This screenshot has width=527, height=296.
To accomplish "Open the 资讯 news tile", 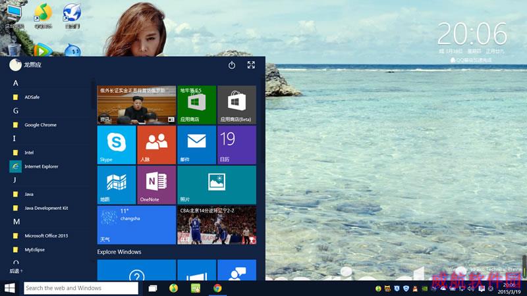I will pyautogui.click(x=136, y=105).
